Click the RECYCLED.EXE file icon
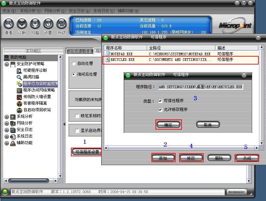The height and width of the screenshot is (201, 266). point(108,60)
